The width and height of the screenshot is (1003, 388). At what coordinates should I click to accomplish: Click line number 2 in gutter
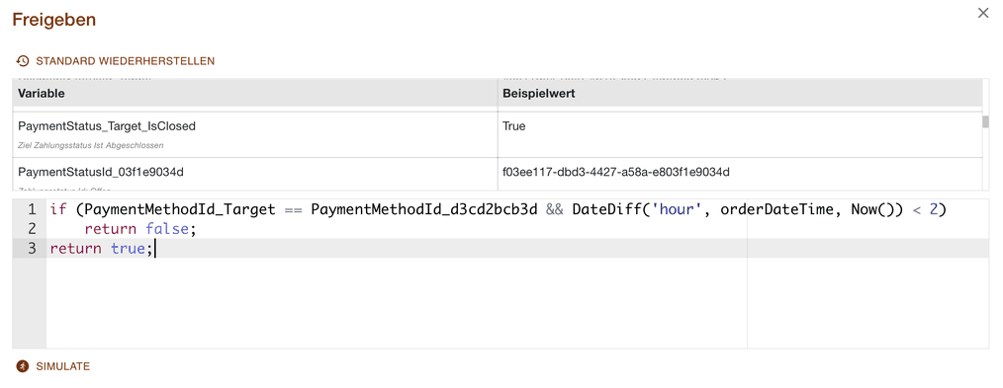pos(32,228)
